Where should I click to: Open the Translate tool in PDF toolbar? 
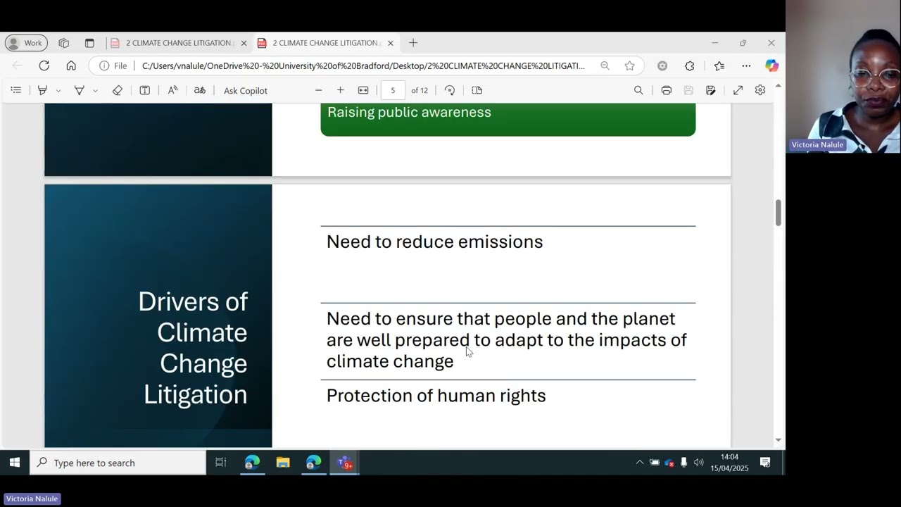coord(200,90)
